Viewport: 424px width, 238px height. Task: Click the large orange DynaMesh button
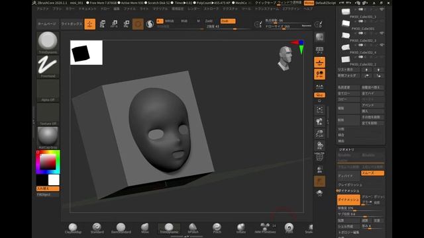(x=348, y=200)
